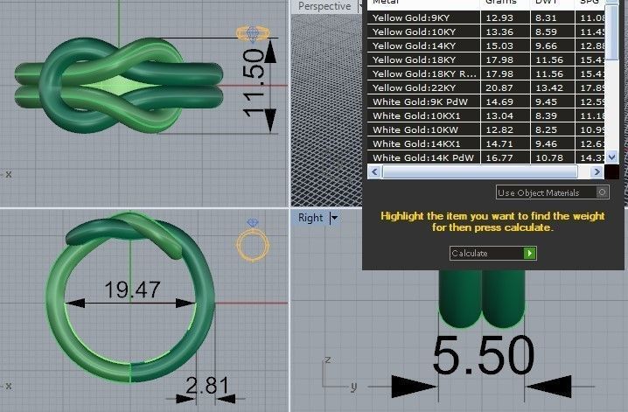Click the metal table's right scroll arrow
628x412 pixels.
point(597,171)
